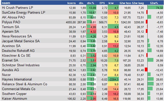This screenshot has height=101, width=164.
Task: Select Deutsche Rohstoff AG name
Action: pos(18,51)
